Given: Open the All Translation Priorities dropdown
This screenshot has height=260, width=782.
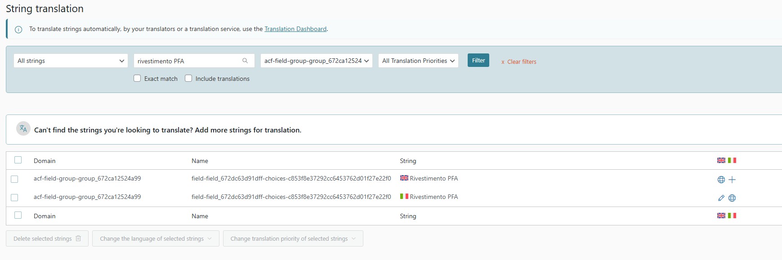Looking at the screenshot, I should (418, 61).
